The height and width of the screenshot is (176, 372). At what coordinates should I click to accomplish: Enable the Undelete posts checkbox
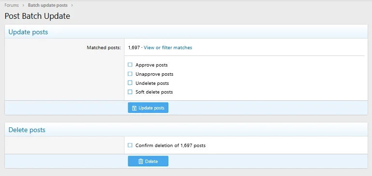tap(130, 83)
